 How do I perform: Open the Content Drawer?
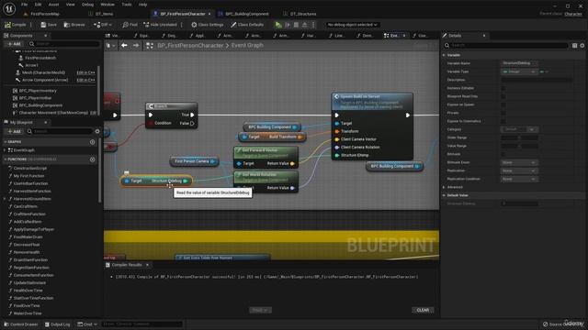point(20,324)
